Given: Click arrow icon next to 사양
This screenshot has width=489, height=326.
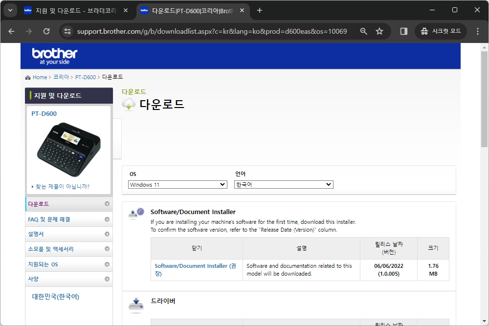Looking at the screenshot, I should click(107, 279).
